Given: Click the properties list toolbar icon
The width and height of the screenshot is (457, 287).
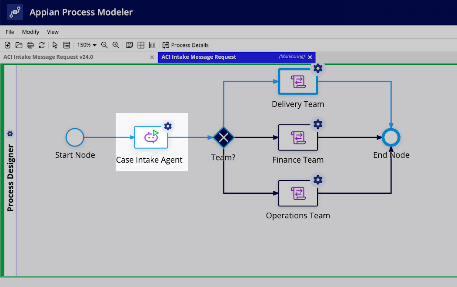Looking at the screenshot, I should (x=67, y=45).
